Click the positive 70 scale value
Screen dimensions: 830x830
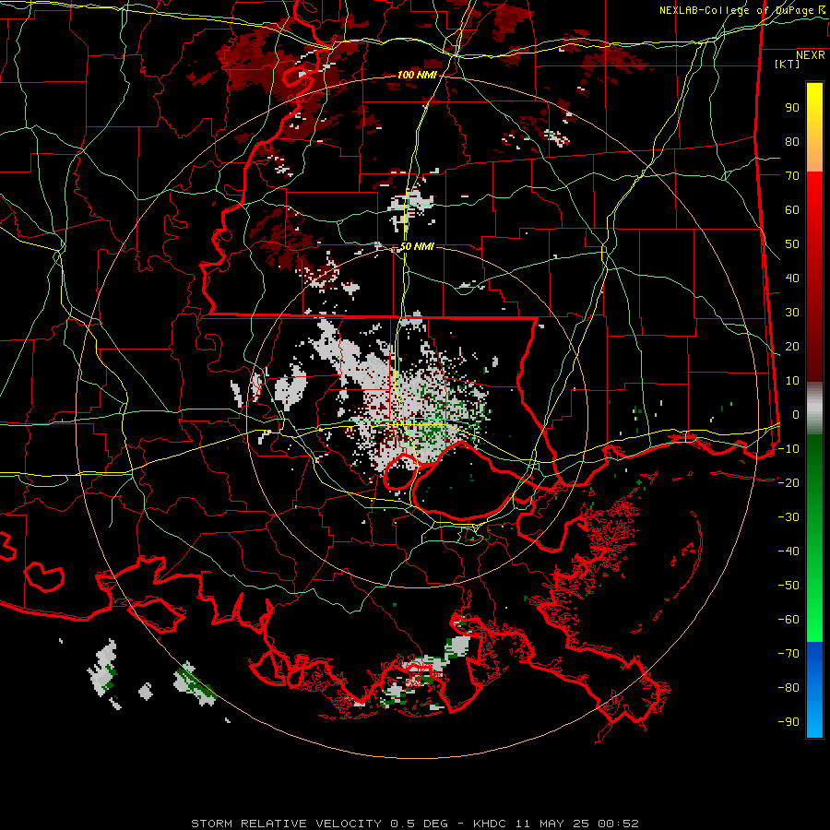tap(792, 176)
